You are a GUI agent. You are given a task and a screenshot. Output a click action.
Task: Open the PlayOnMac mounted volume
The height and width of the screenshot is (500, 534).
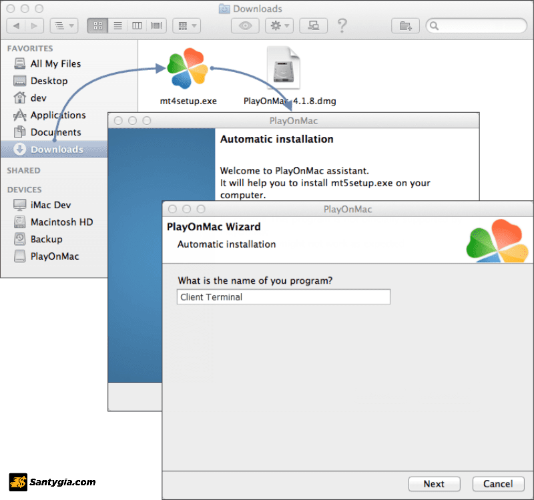(55, 256)
